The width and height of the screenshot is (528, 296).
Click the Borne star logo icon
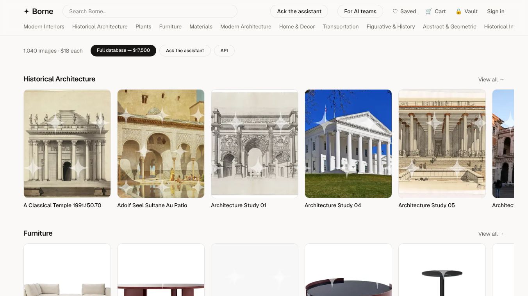27,11
